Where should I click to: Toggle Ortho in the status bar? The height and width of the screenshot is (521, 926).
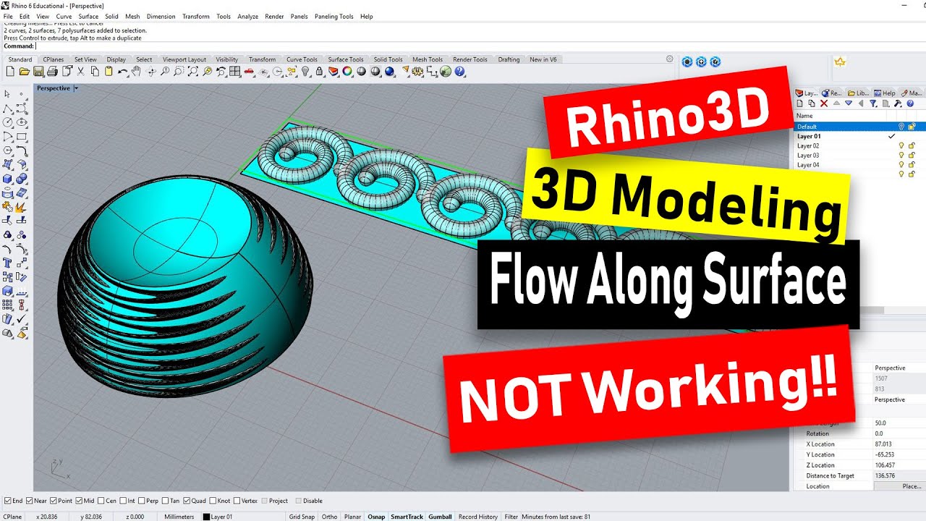point(329,517)
